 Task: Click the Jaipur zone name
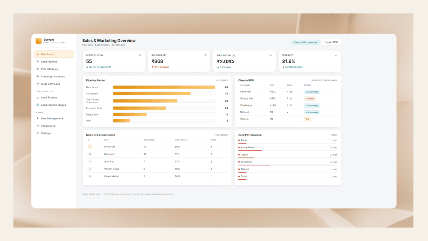coord(244,155)
